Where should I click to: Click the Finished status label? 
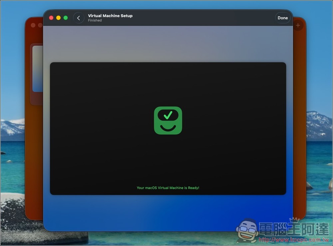(95, 20)
